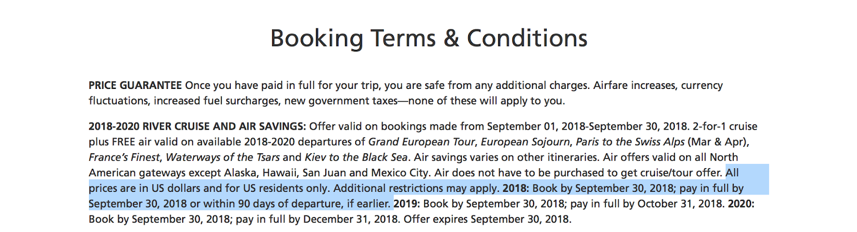Click the italic Kiev to the Black Sea text
Viewport: 857px width, 232px height.
(357, 158)
